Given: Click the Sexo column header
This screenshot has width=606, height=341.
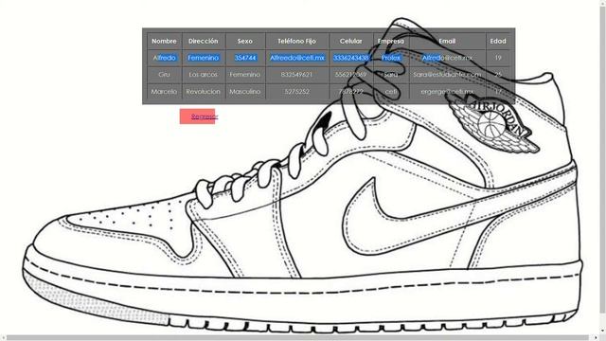Looking at the screenshot, I should (x=245, y=41).
